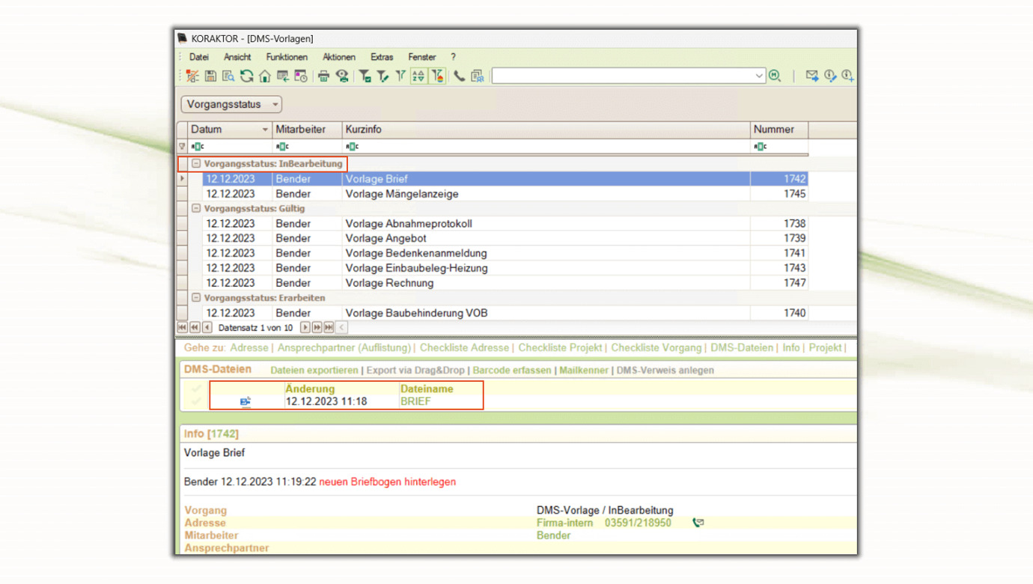Image resolution: width=1033 pixels, height=584 pixels.
Task: Click the green phone icon beside 03591/218950
Action: pos(698,523)
